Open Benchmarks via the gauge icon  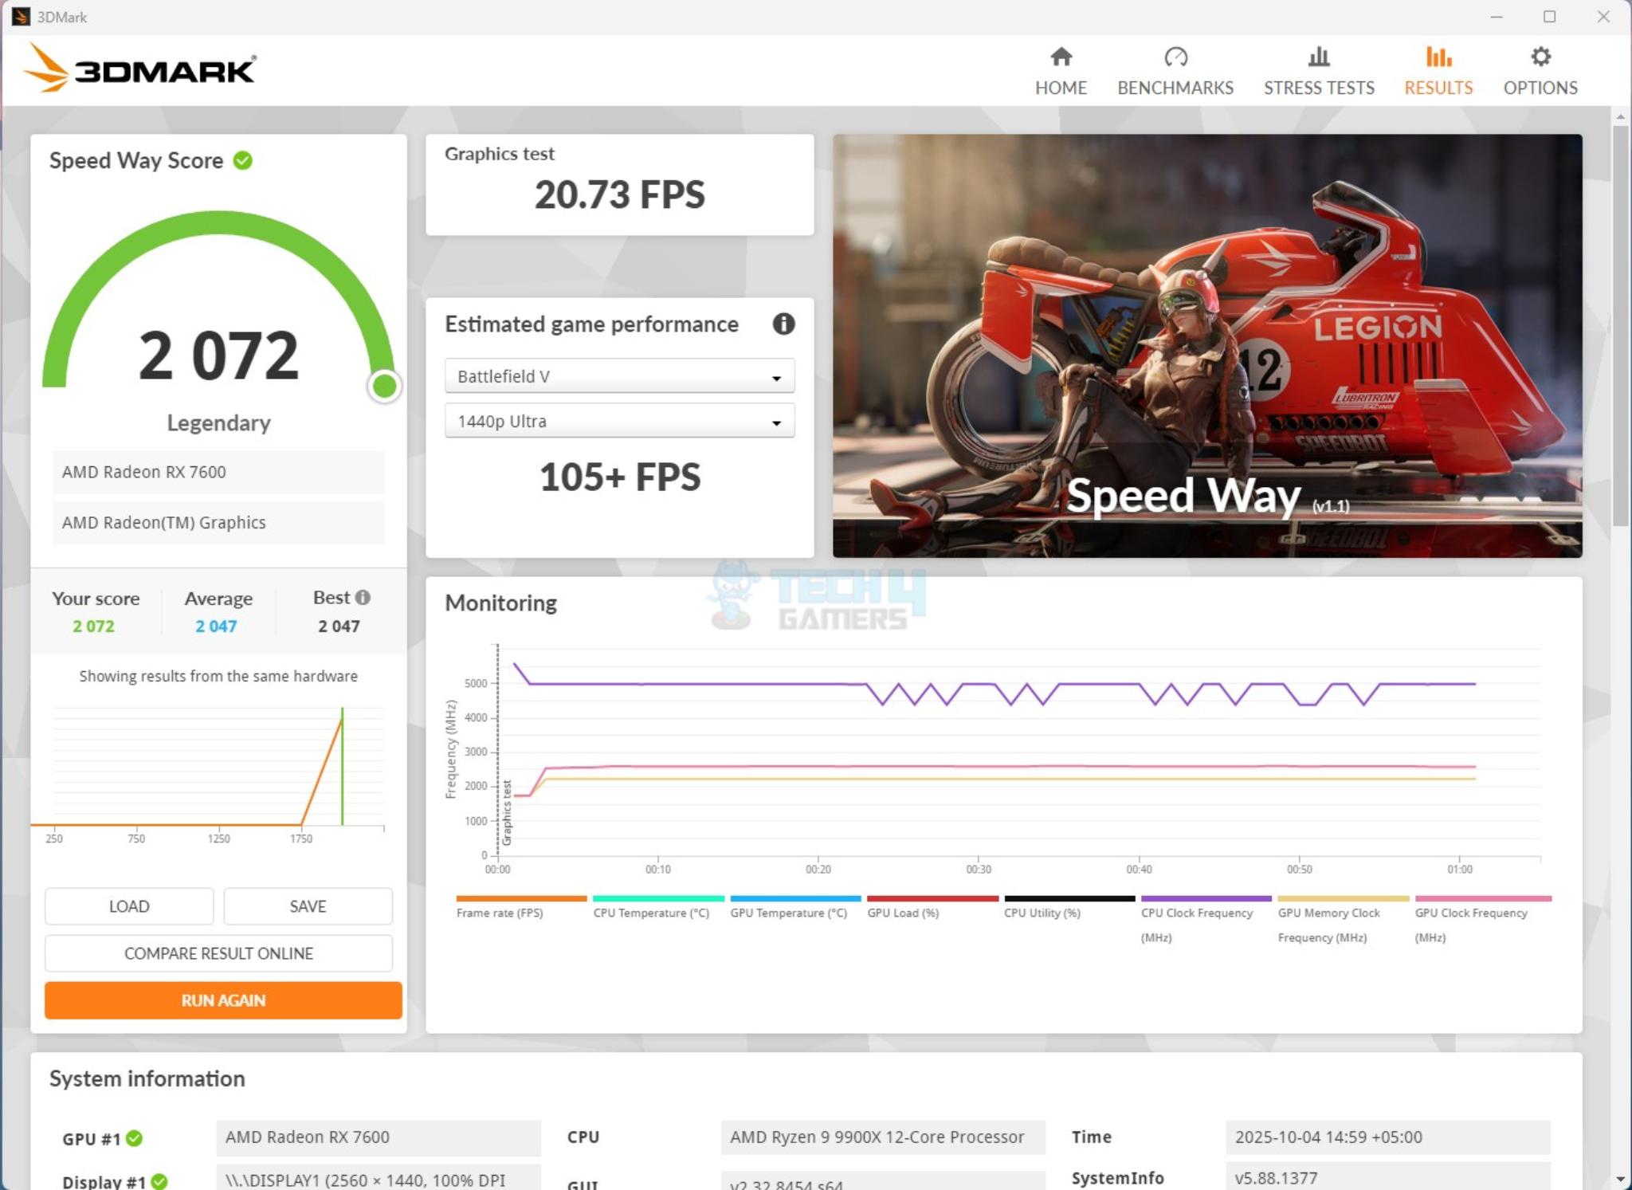coord(1175,57)
